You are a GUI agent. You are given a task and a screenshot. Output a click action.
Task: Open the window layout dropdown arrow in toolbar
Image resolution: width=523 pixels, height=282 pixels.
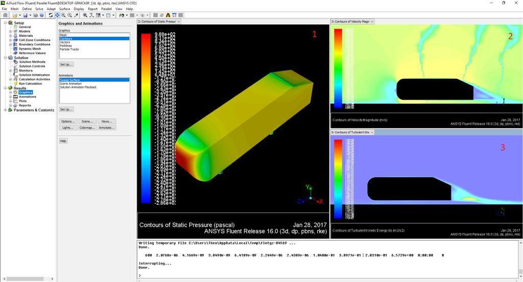click(x=113, y=15)
